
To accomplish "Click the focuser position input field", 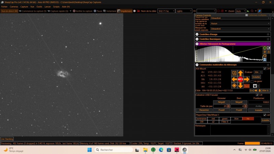I will pyautogui.click(x=259, y=102).
